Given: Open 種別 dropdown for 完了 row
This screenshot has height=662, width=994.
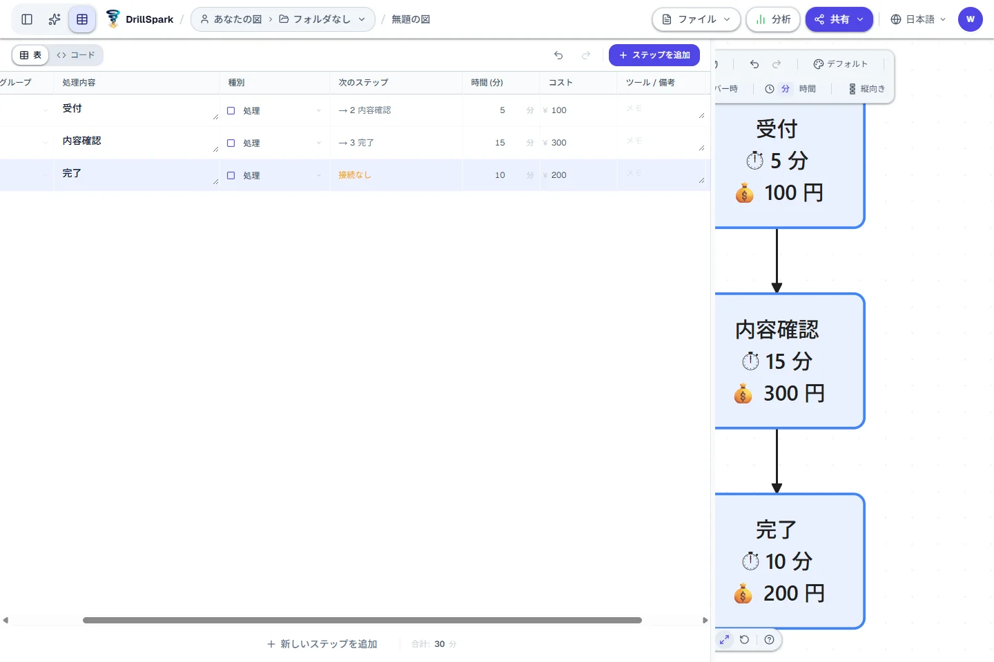Looking at the screenshot, I should (x=275, y=175).
